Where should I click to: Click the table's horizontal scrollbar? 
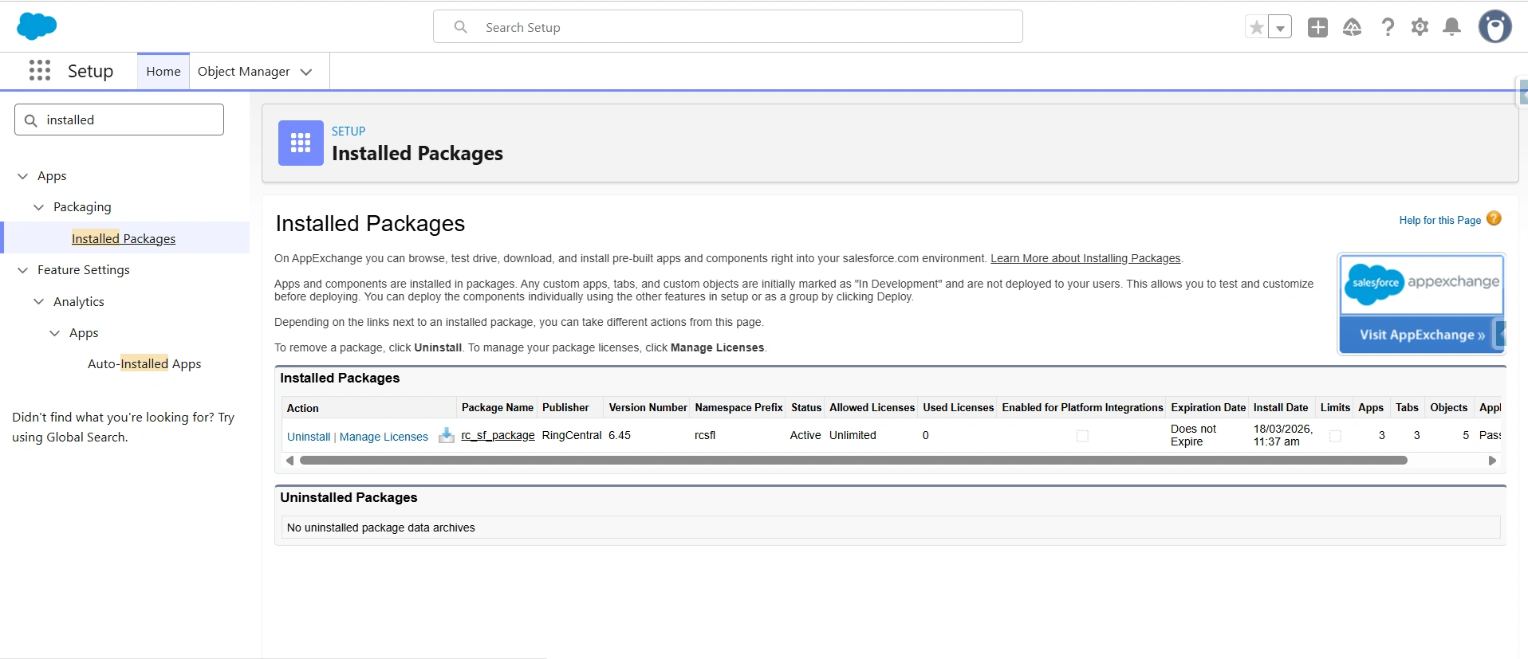(x=853, y=461)
